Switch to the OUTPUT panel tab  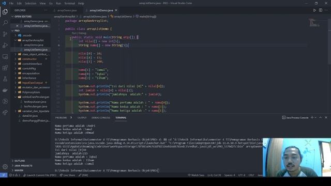(x=82, y=117)
